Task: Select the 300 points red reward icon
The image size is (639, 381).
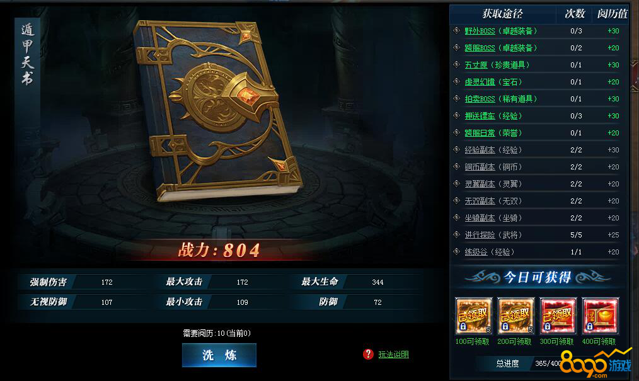Action: [x=558, y=316]
